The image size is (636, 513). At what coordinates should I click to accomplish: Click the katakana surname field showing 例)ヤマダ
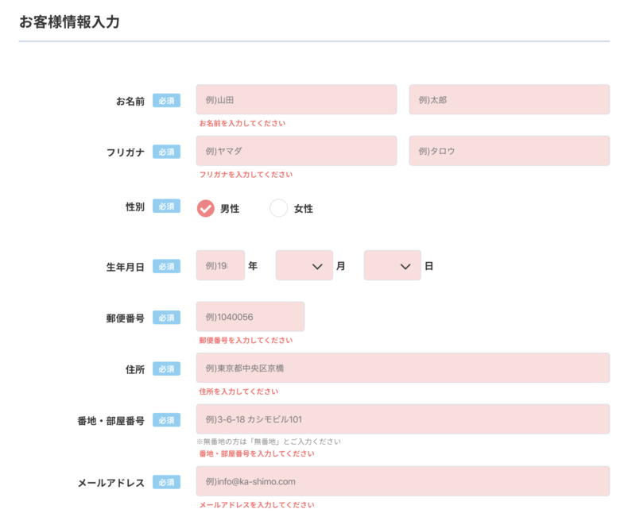tap(296, 151)
